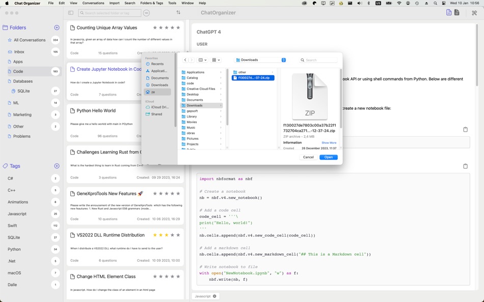Click the Open button to select the zip
The width and height of the screenshot is (484, 302).
pos(328,157)
